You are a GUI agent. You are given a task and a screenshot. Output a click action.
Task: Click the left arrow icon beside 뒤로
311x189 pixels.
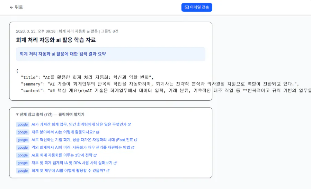[11, 7]
